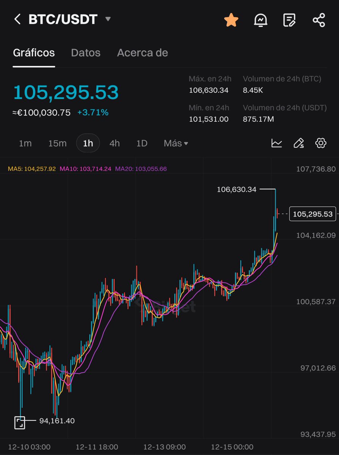
Task: Select the 1m timeframe
Action: coord(25,143)
